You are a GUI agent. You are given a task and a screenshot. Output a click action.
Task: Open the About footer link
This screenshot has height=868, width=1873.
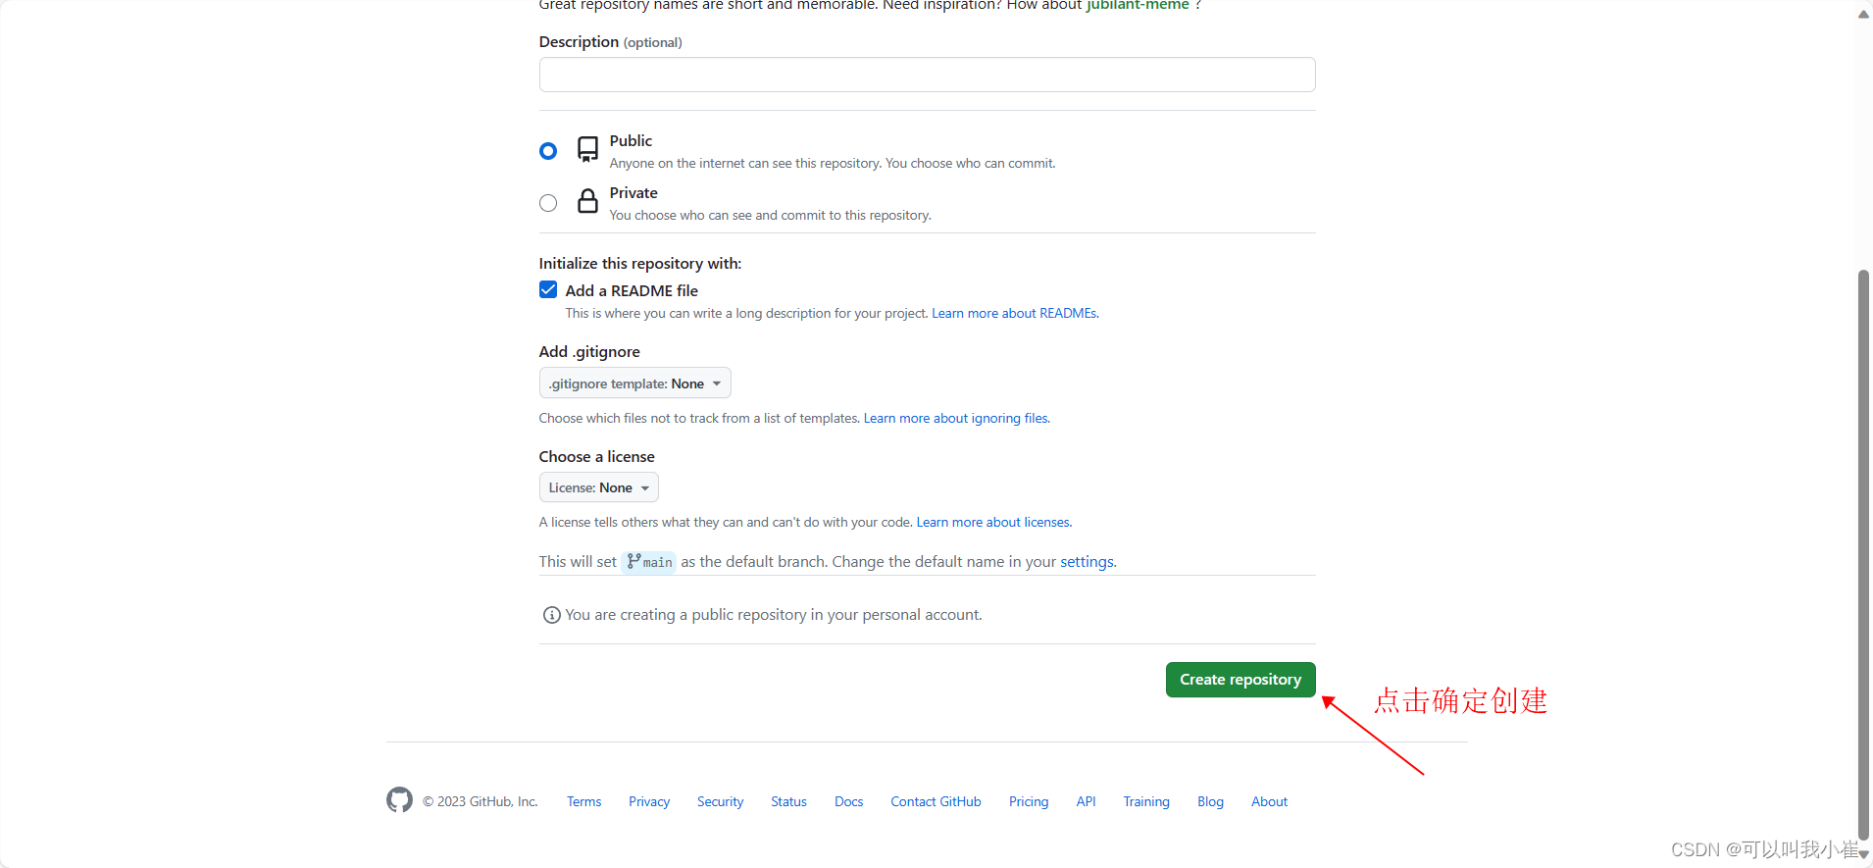click(1269, 801)
